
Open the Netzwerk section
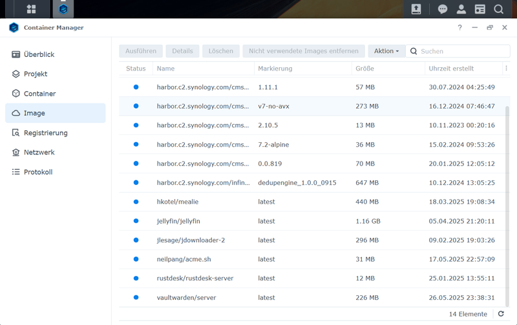pyautogui.click(x=56, y=152)
